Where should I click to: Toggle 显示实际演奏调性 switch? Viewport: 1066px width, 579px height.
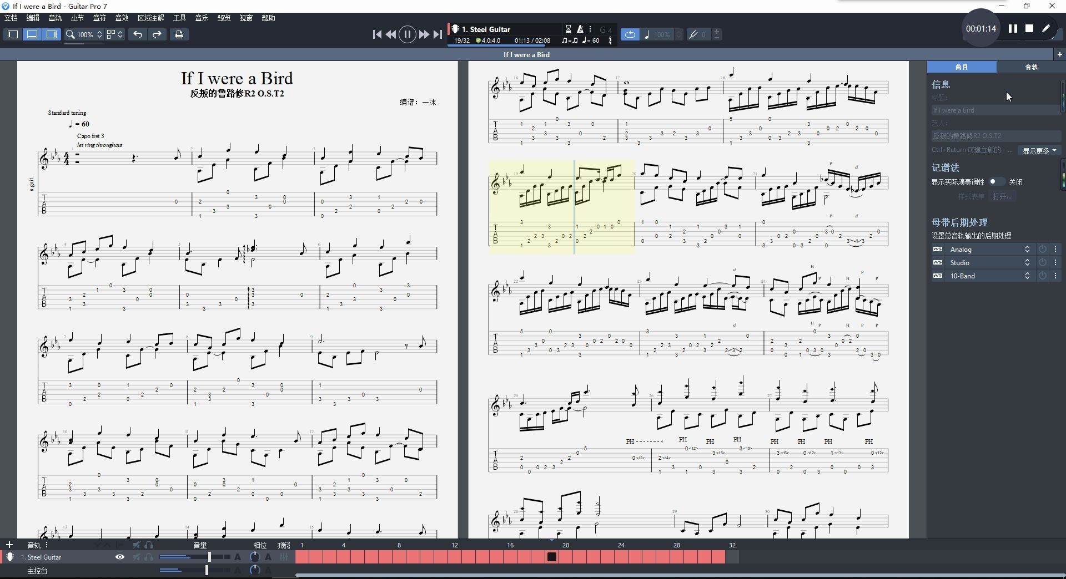click(997, 182)
